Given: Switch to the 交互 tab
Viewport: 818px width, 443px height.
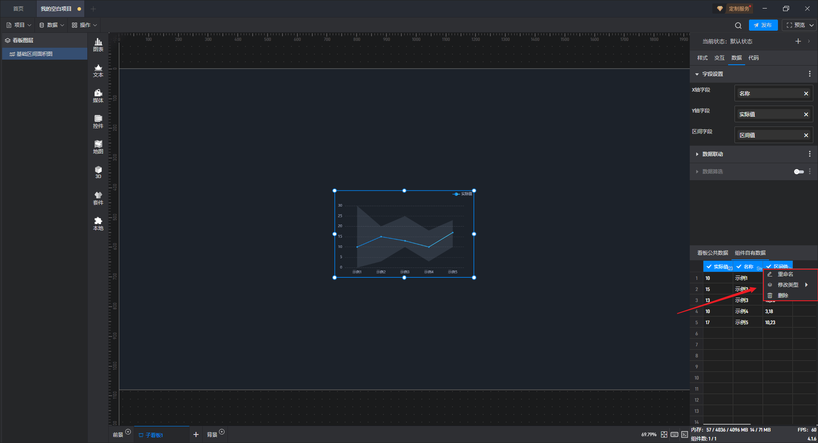Looking at the screenshot, I should coord(719,58).
